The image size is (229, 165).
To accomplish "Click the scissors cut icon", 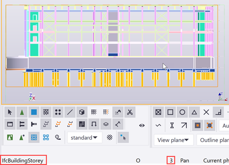I will [130, 112].
